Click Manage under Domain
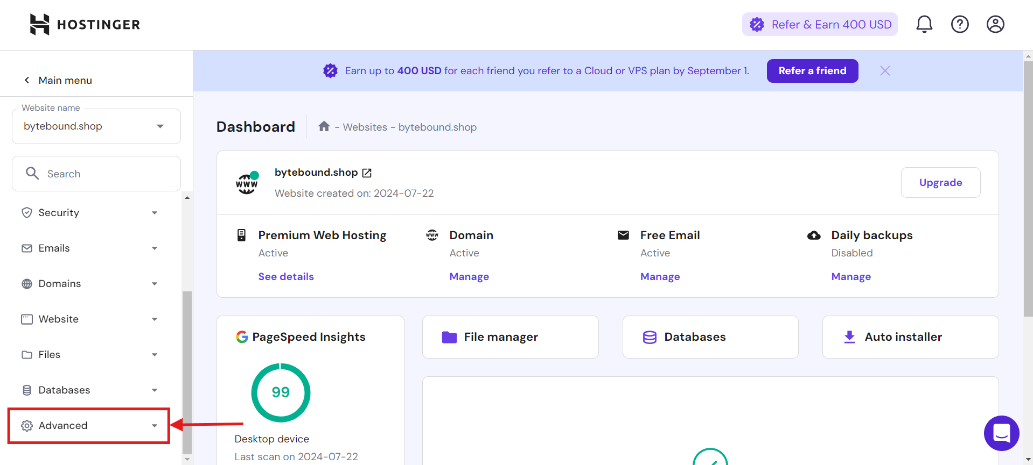1033x465 pixels. point(469,276)
